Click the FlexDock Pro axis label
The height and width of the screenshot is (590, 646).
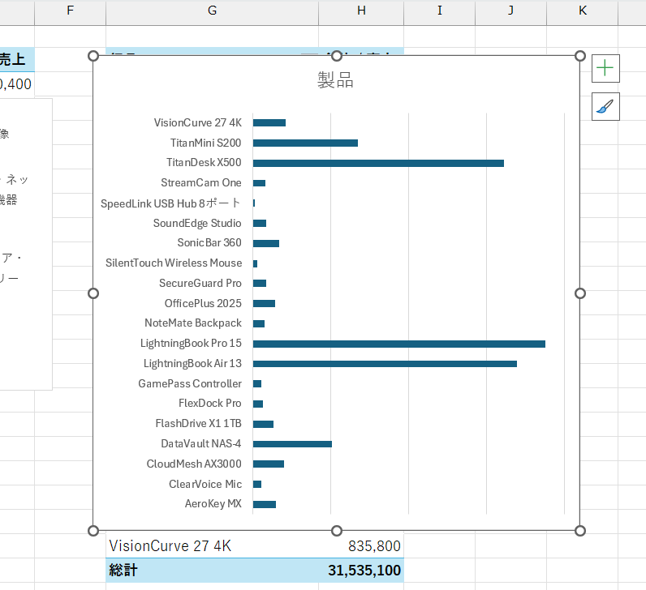click(x=209, y=404)
